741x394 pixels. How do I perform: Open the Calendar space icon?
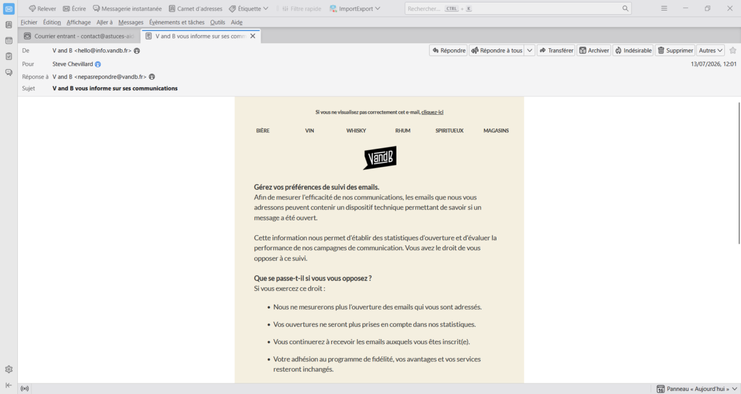click(9, 41)
